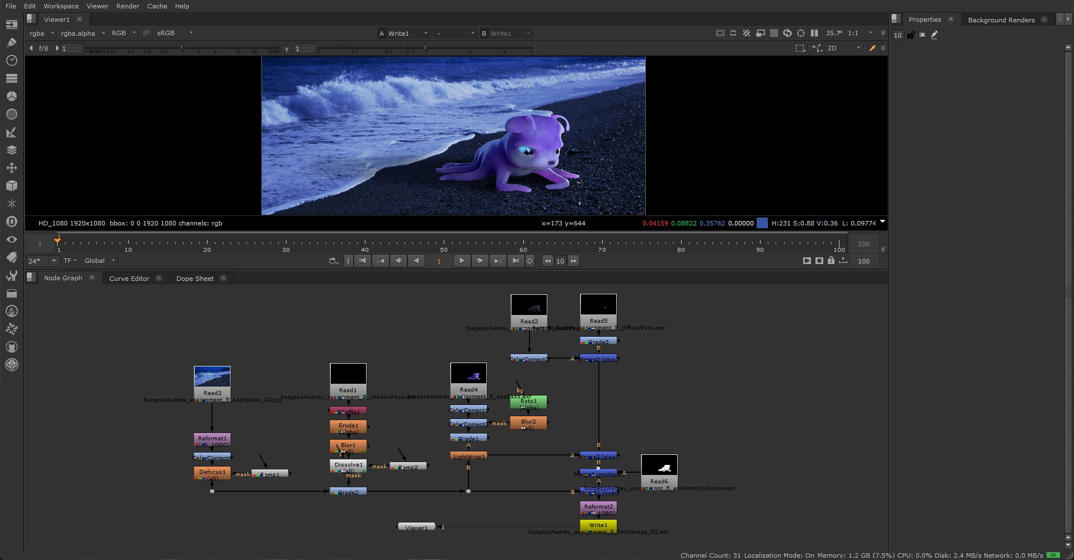This screenshot has width=1074, height=560.
Task: Open the MetaData nodes toolbar menu
Action: (x=12, y=257)
